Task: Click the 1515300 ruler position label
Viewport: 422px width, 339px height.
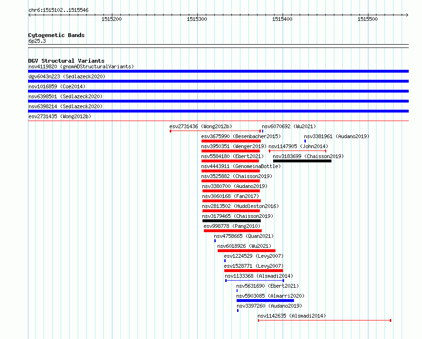Action: pos(197,19)
